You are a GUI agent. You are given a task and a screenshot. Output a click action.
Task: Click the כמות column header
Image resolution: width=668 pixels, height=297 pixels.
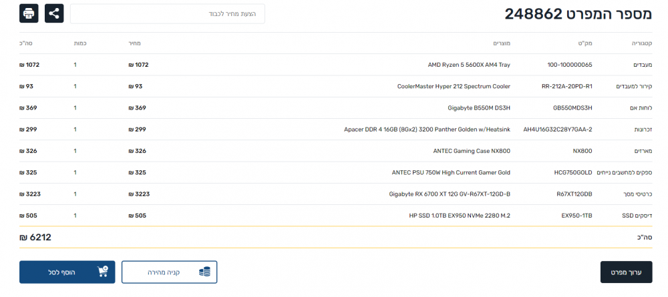point(80,43)
